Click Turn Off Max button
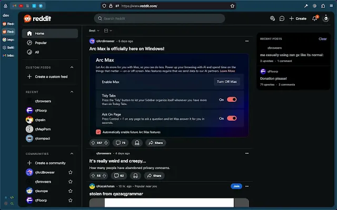This screenshot has width=337, height=210. 227,82
